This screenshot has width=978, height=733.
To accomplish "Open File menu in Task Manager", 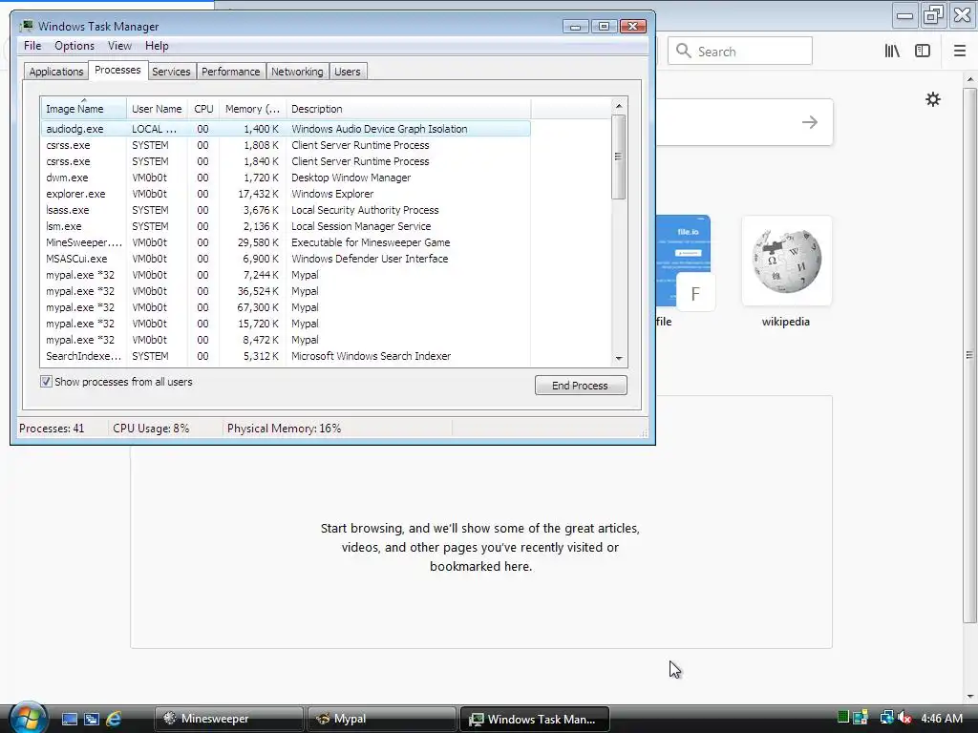I will [32, 46].
